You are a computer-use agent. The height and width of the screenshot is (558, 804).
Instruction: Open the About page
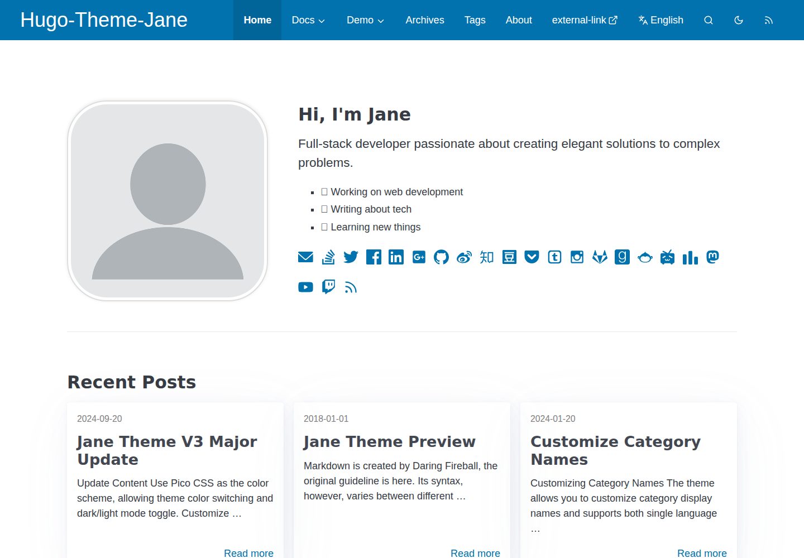pyautogui.click(x=519, y=20)
